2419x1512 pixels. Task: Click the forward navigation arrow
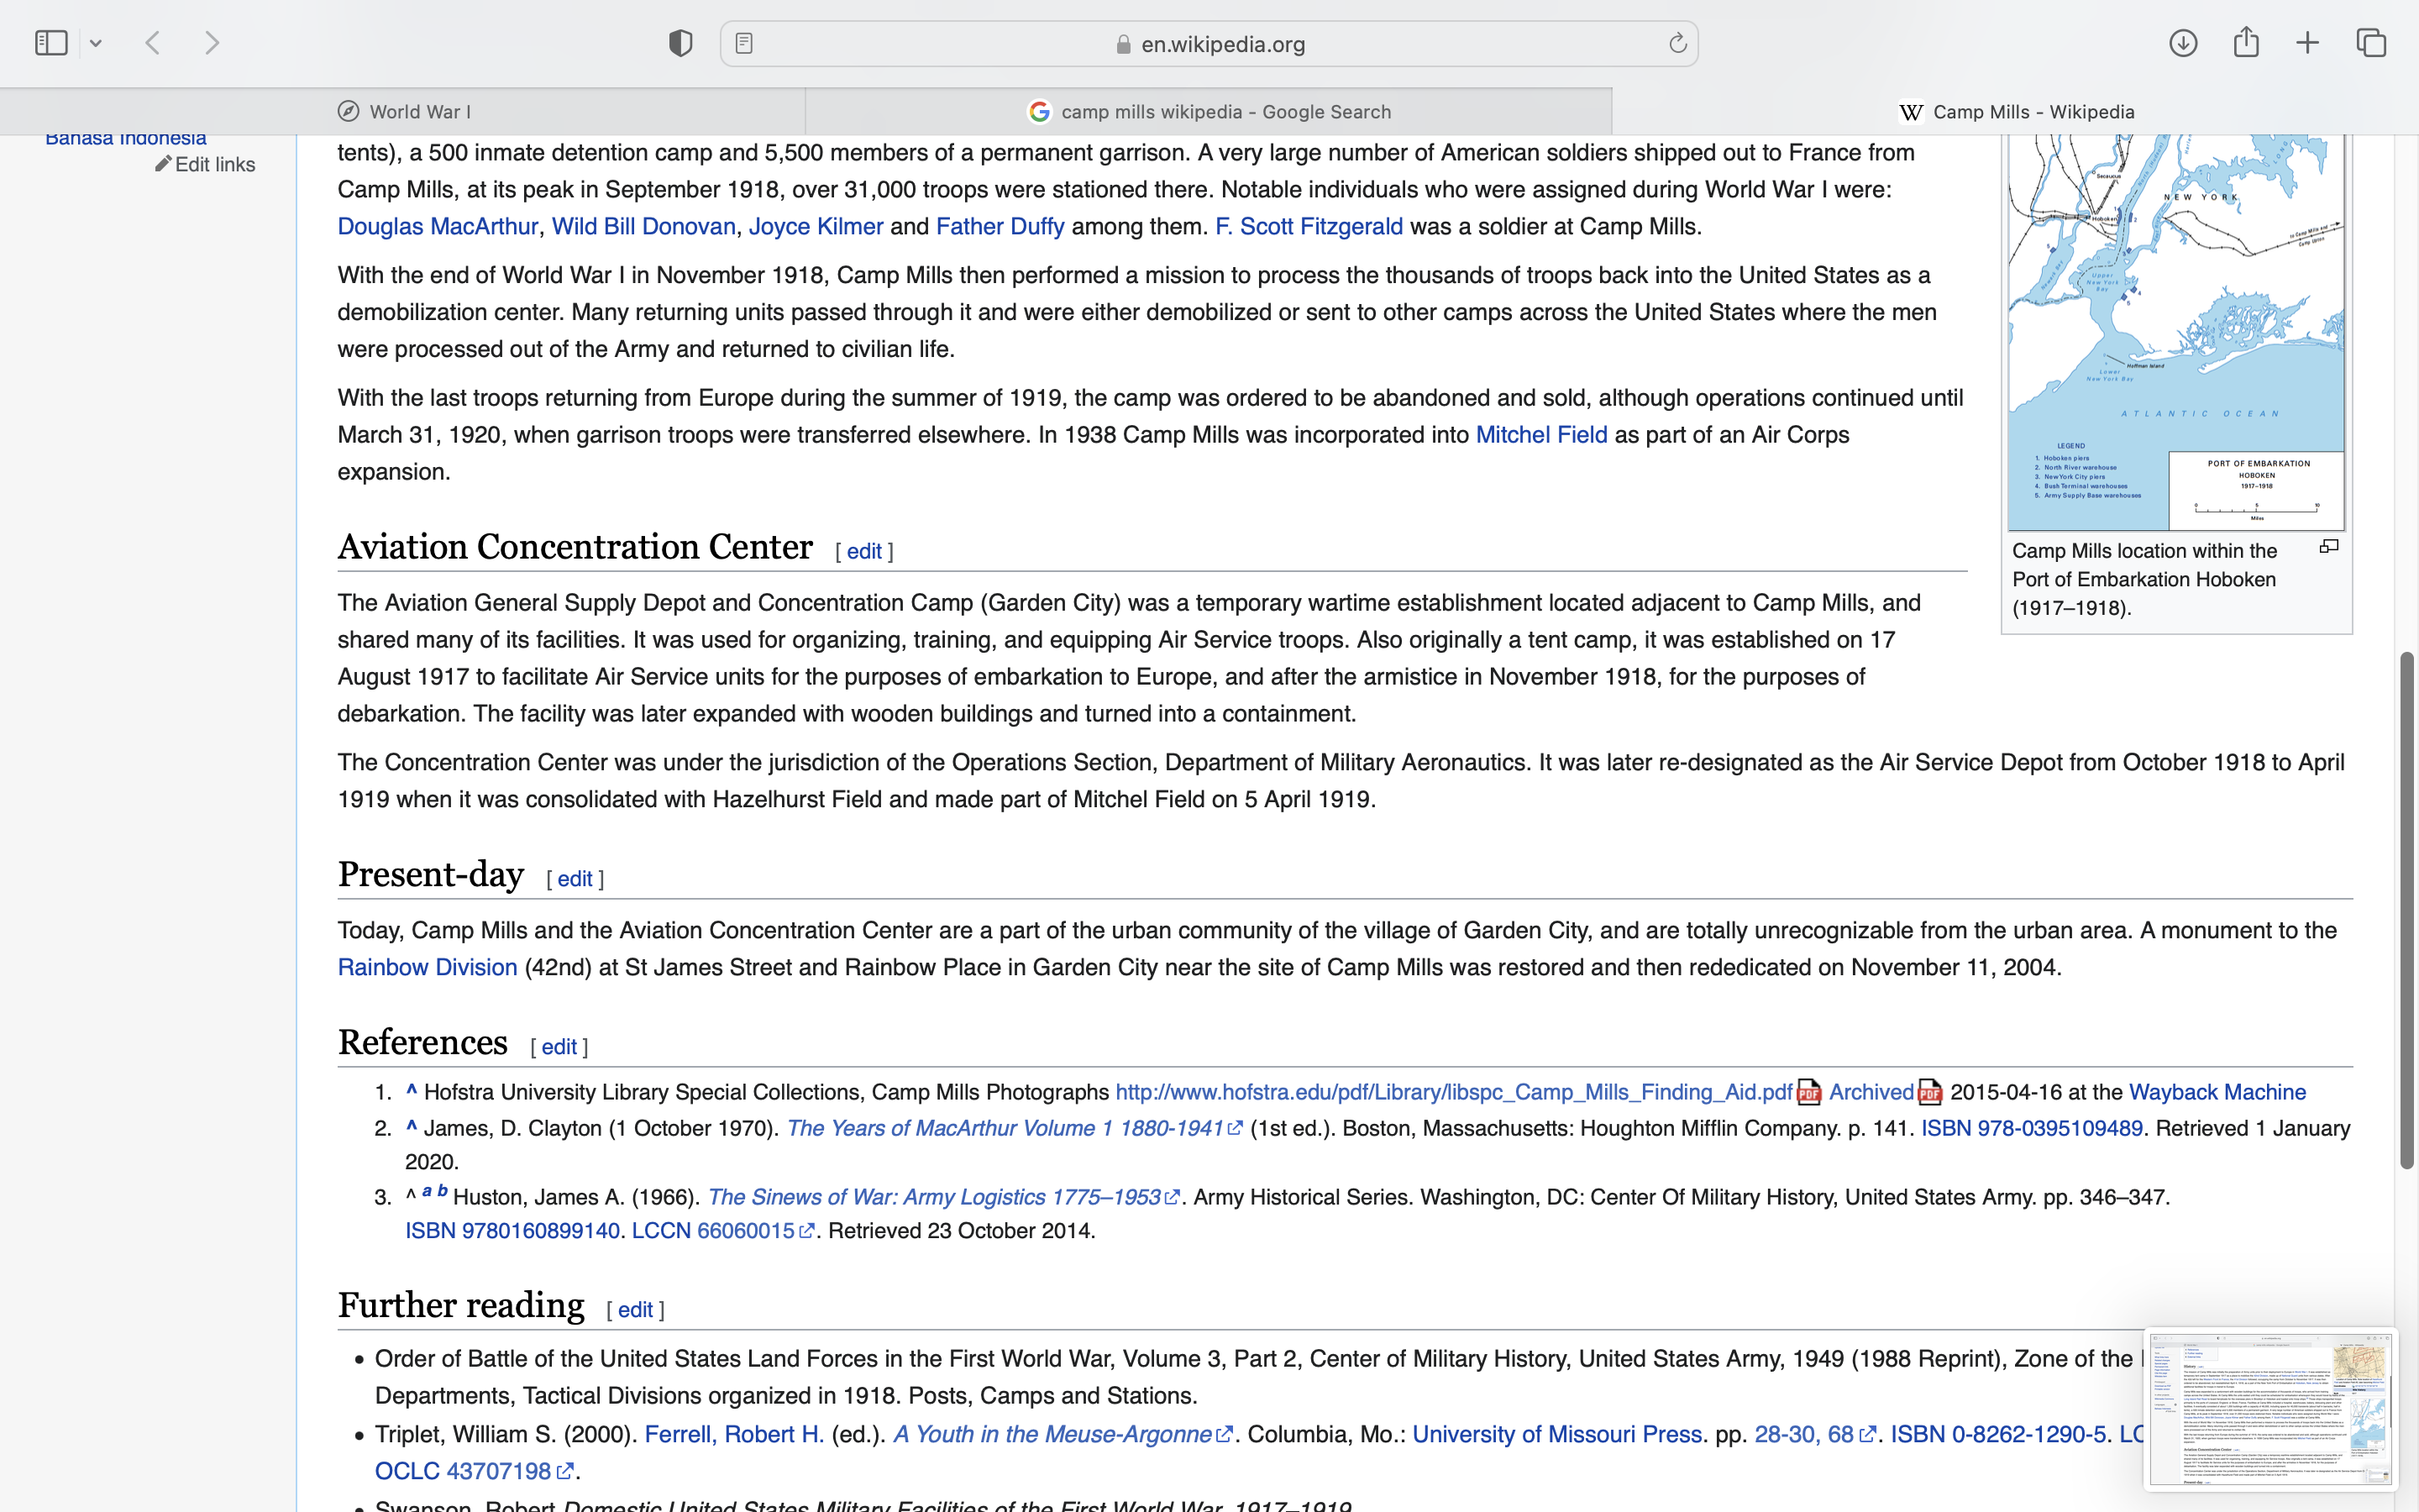coord(212,43)
